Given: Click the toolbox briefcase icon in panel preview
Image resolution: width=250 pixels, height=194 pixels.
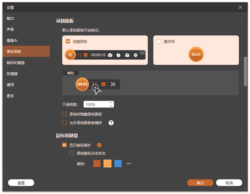Looking at the screenshot, I should [127, 55].
